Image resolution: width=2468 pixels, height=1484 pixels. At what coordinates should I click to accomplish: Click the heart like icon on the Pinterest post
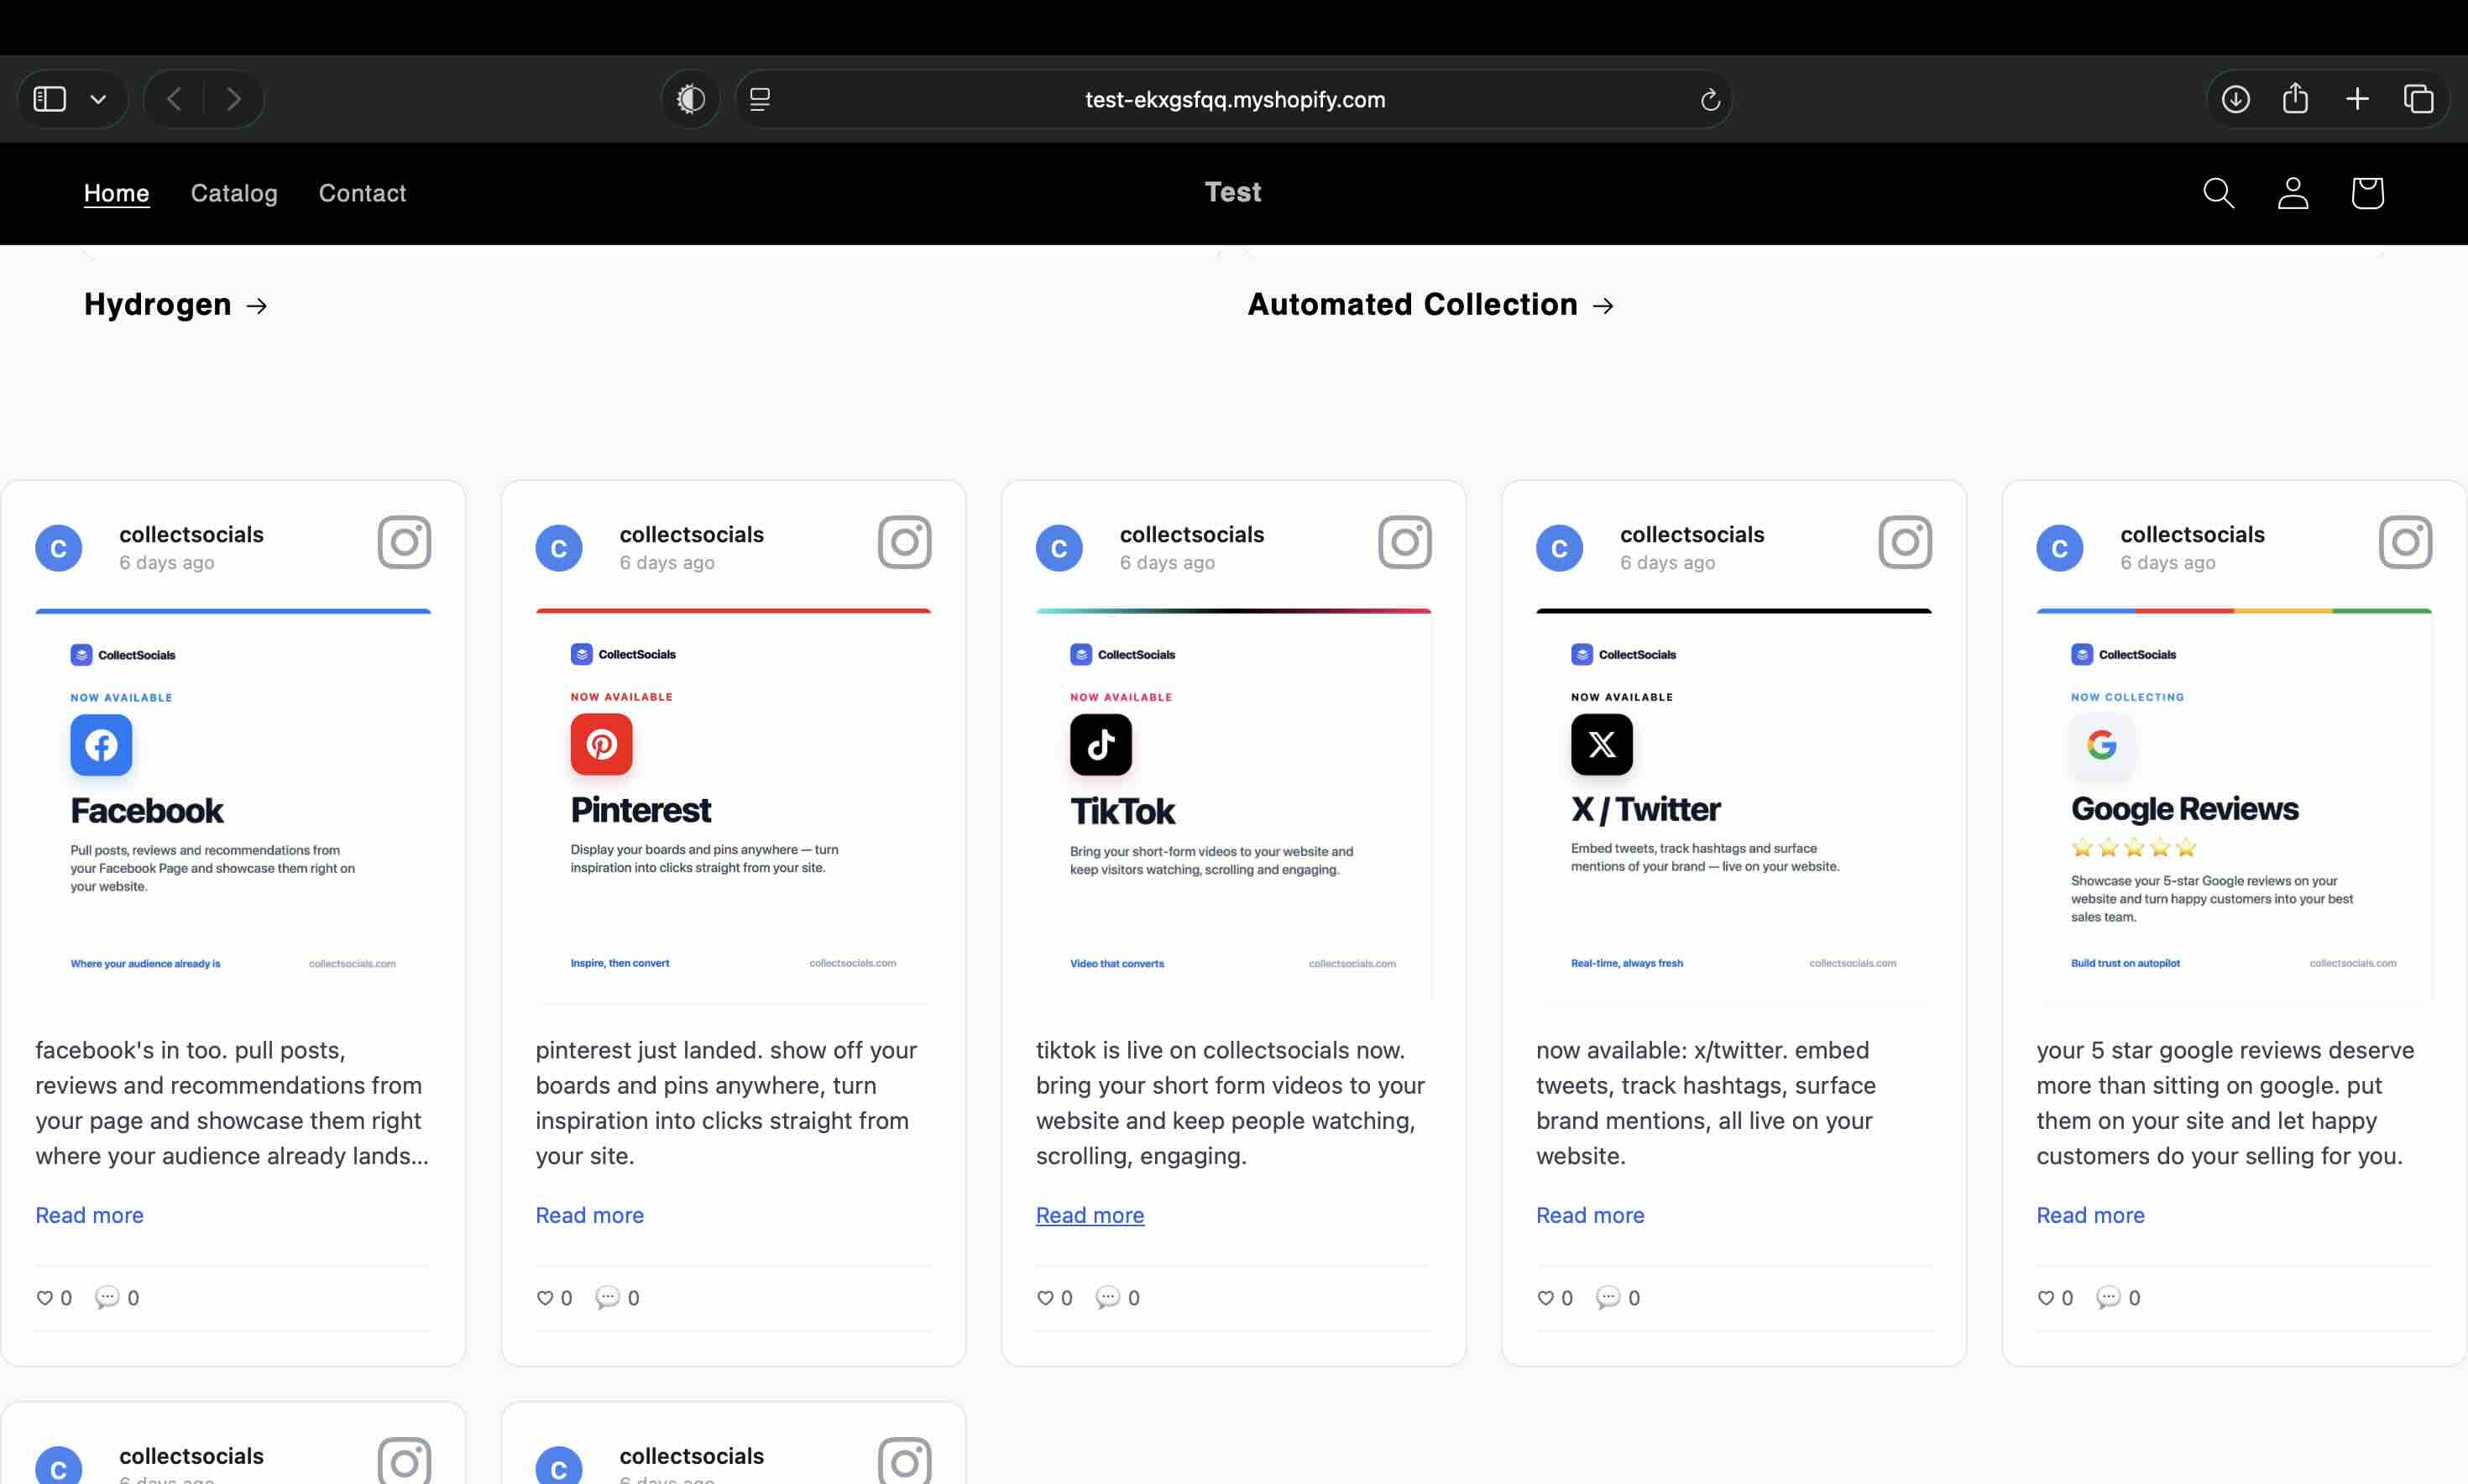544,1298
